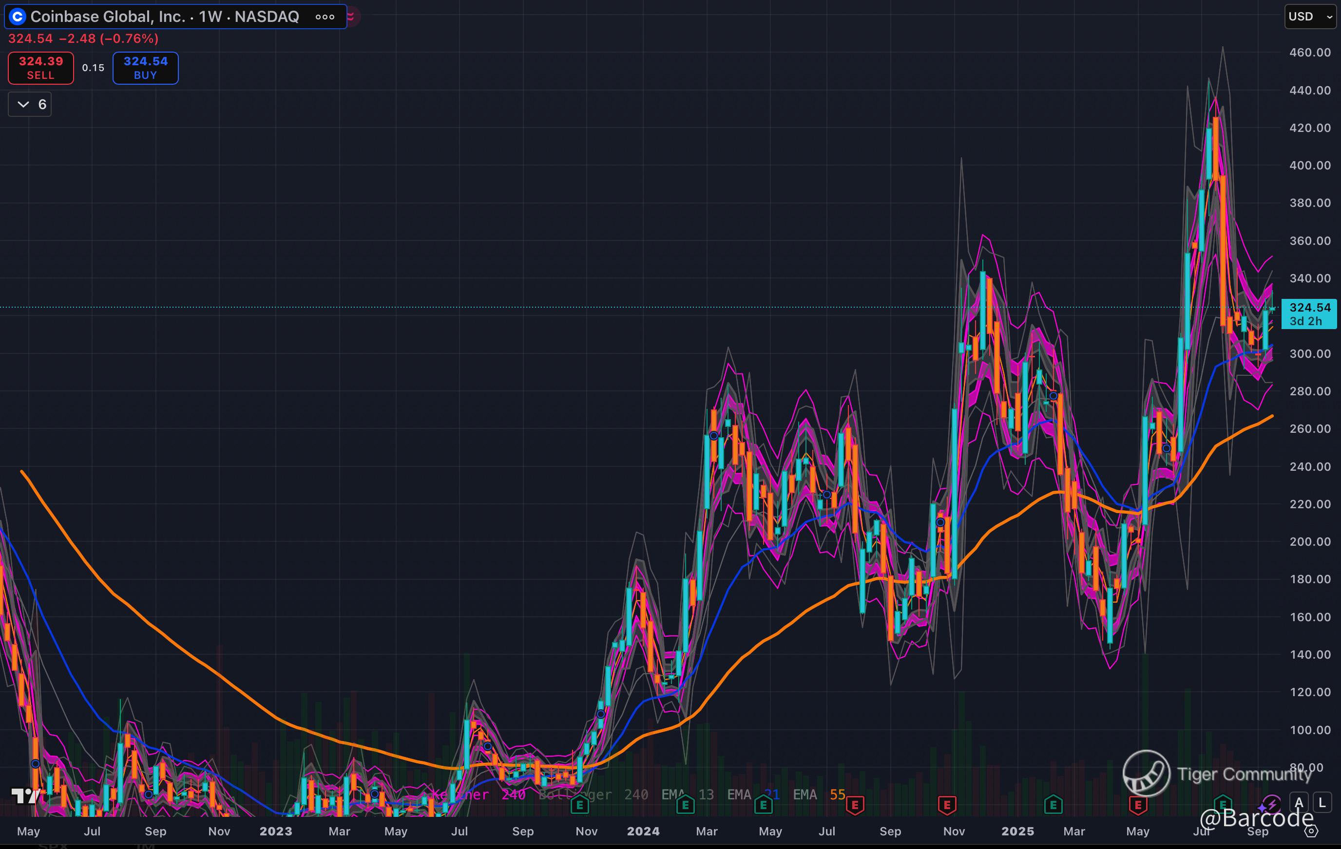
Task: Click the Coinbase logo icon in title
Action: point(18,17)
